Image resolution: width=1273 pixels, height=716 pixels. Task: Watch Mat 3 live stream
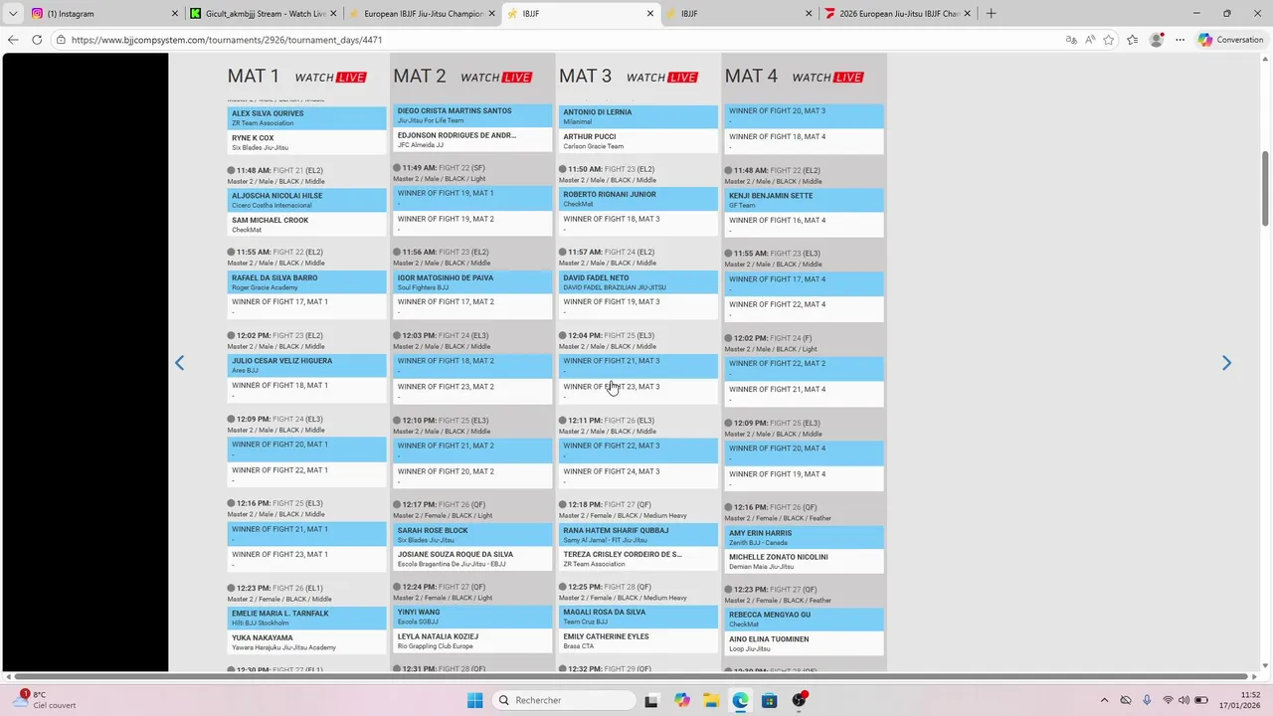(x=662, y=77)
